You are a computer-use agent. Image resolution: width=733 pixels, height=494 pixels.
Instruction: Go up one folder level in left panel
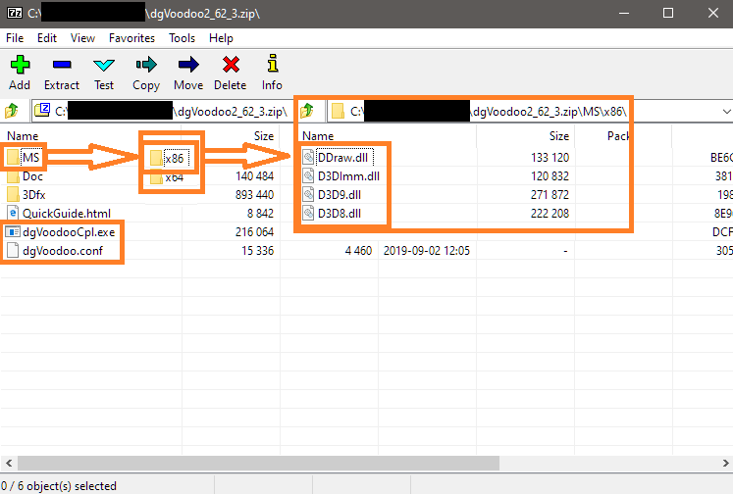13,111
